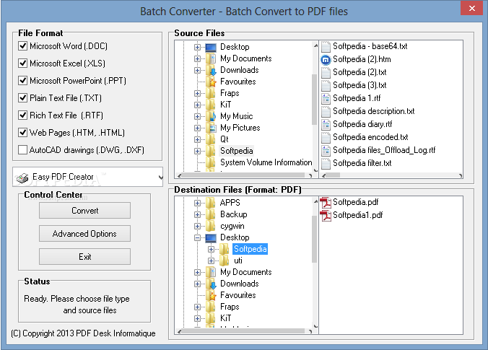Uncheck Microsoft Excel (.XLS) format

tap(22, 64)
